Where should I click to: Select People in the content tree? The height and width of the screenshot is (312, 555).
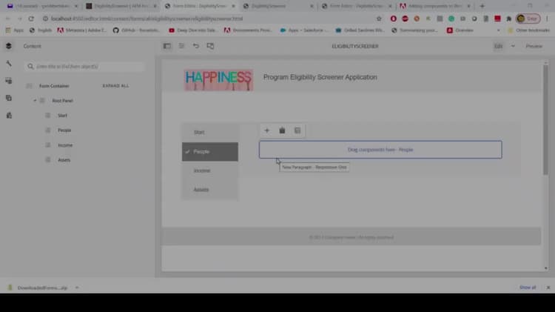coord(64,130)
